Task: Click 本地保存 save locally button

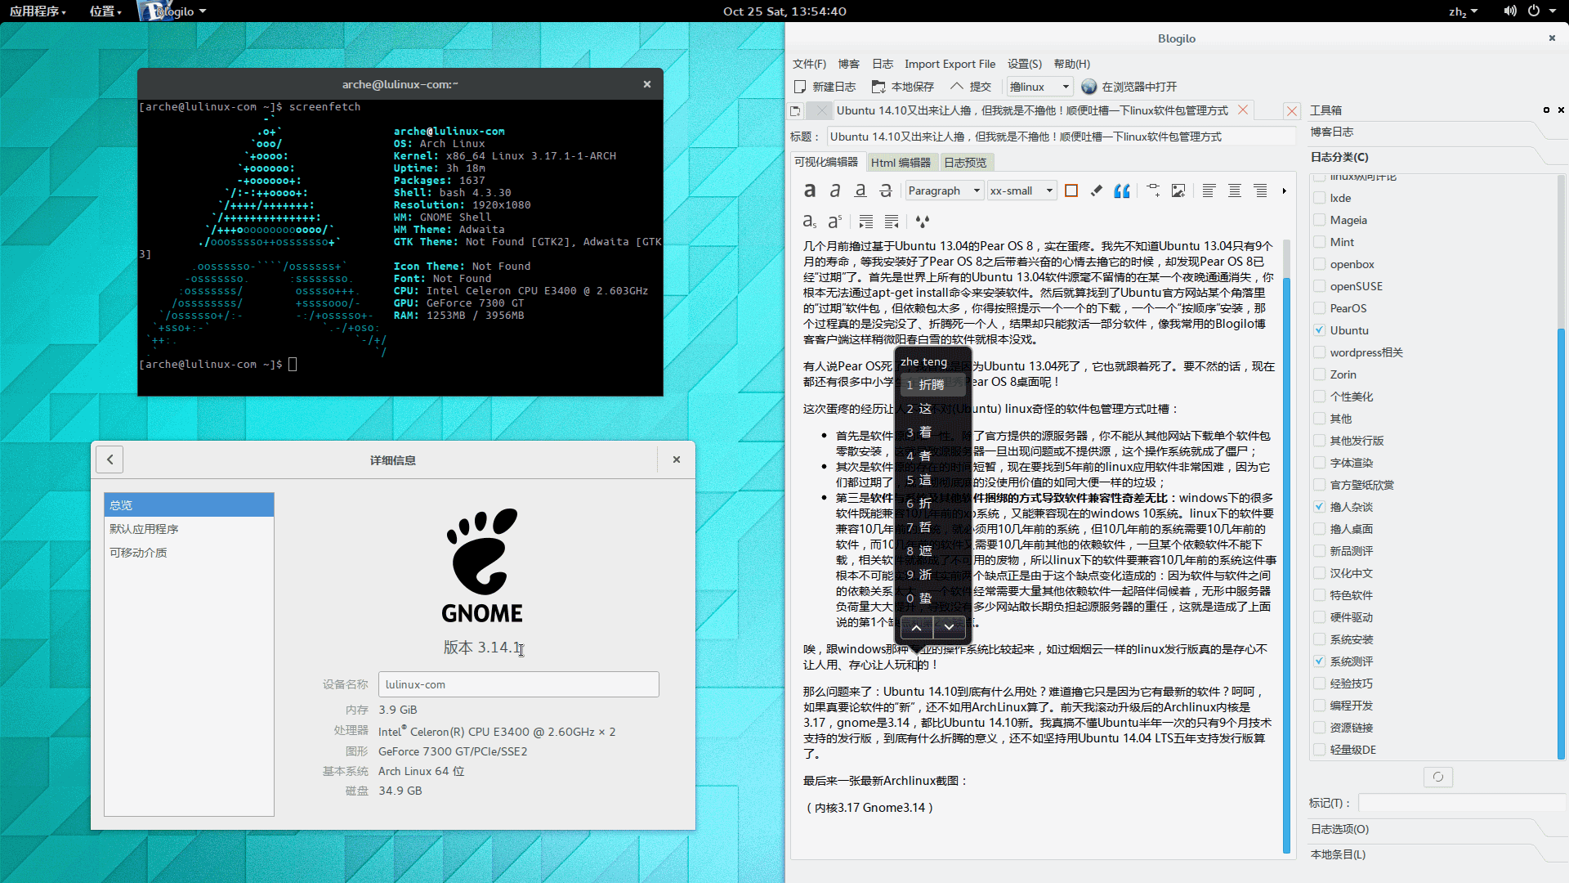Action: (x=902, y=87)
